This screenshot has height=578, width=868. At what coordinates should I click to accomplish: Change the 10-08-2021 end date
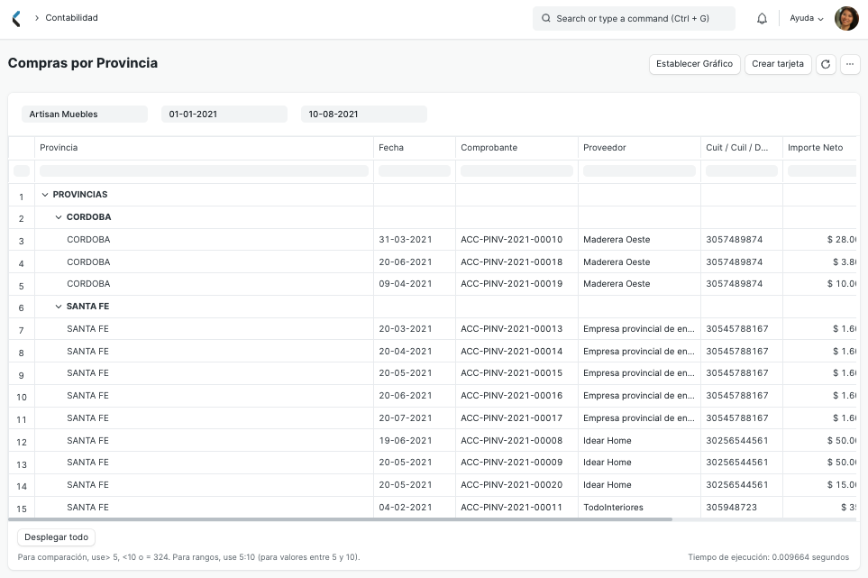pyautogui.click(x=364, y=114)
